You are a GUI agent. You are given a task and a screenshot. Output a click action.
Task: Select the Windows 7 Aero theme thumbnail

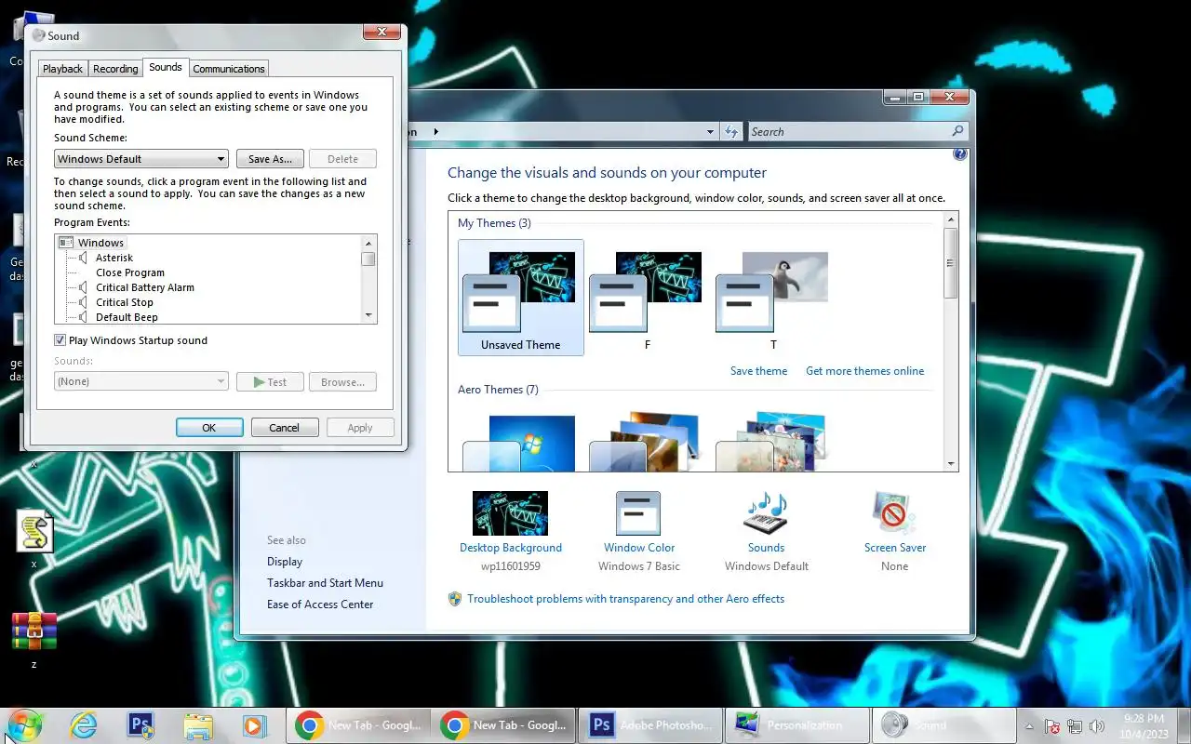point(519,442)
